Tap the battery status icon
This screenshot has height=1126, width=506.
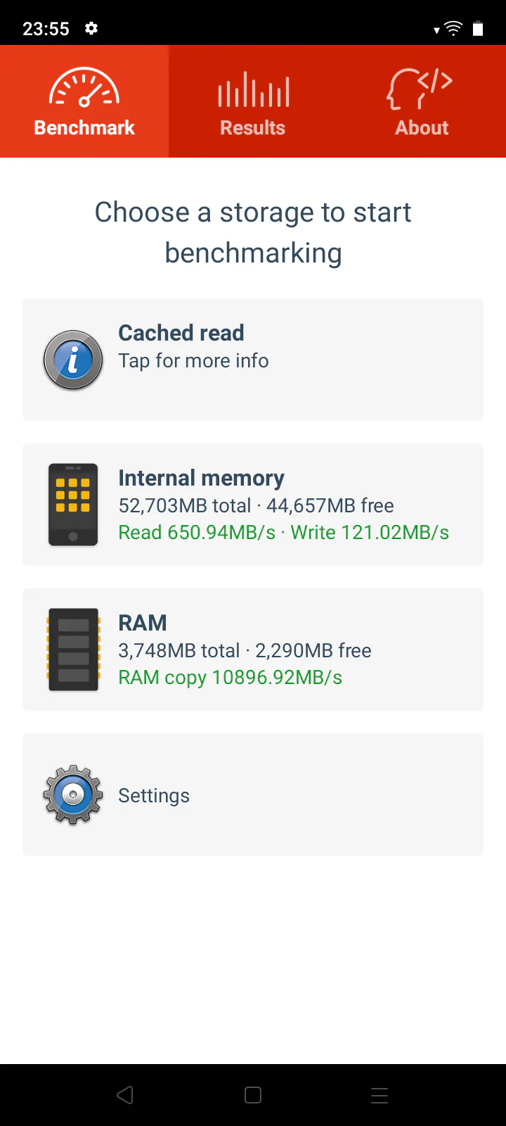478,28
